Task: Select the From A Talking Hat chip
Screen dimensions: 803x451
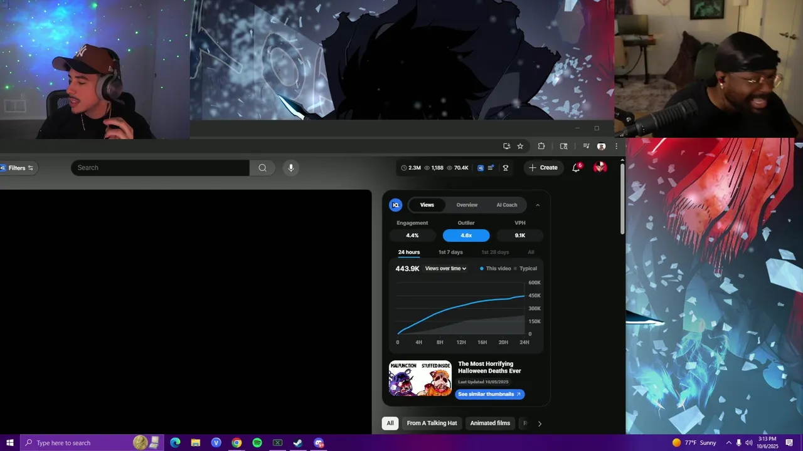Action: pyautogui.click(x=432, y=423)
